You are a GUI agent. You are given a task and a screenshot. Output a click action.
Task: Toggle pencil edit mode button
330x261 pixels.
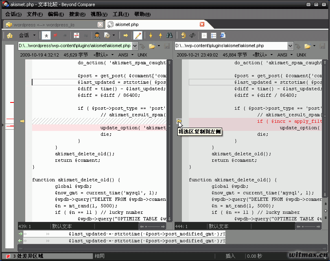(138, 35)
